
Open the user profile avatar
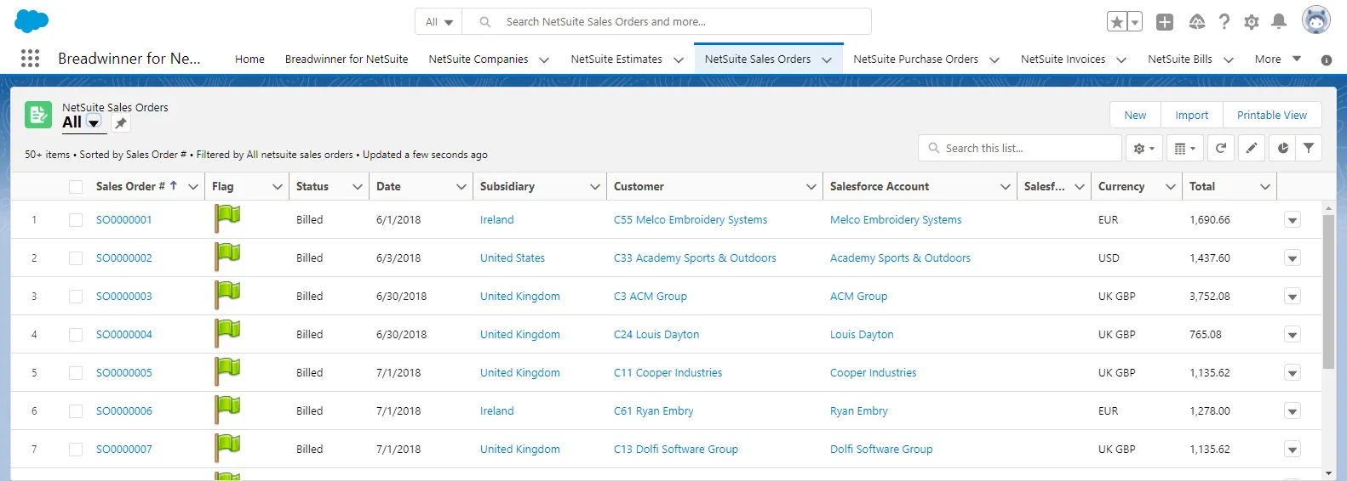pos(1315,20)
